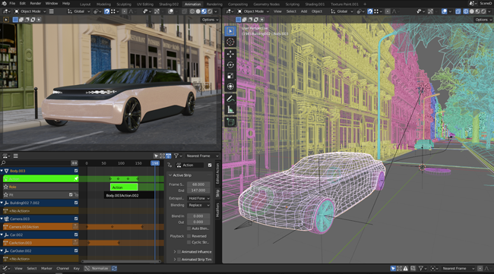The height and width of the screenshot is (274, 494).
Task: Activate the Move tool
Action: [230, 54]
